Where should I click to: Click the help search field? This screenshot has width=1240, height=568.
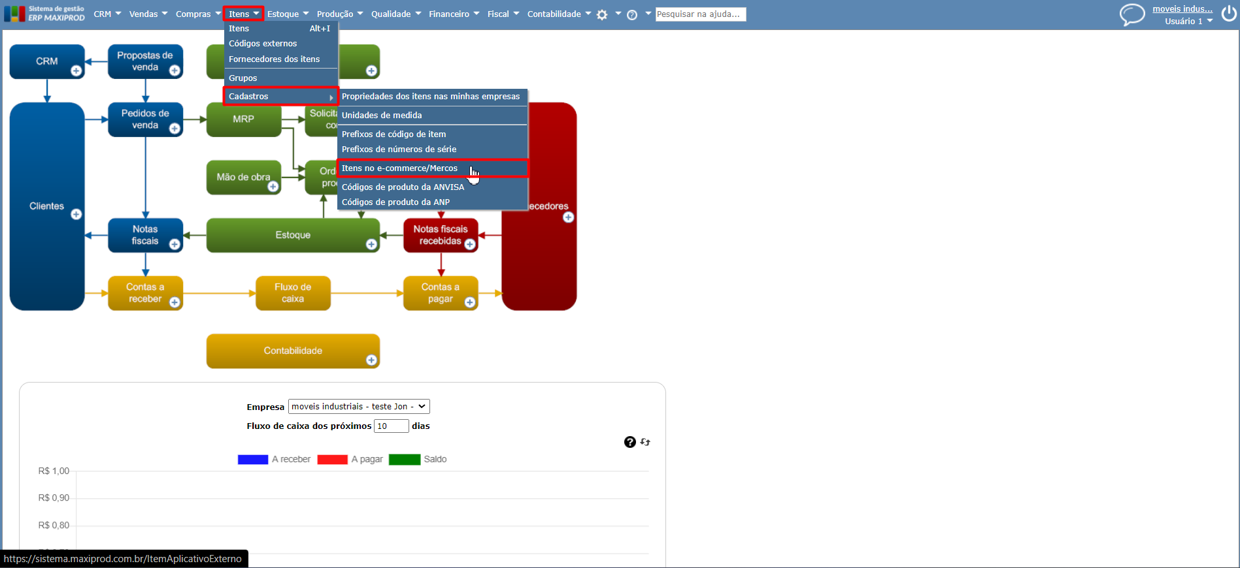click(x=701, y=14)
